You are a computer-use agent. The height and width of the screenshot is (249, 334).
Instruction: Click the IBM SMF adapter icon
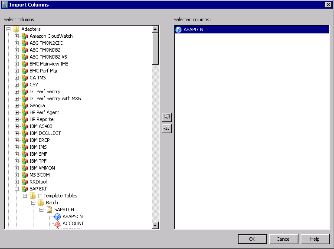(25, 154)
